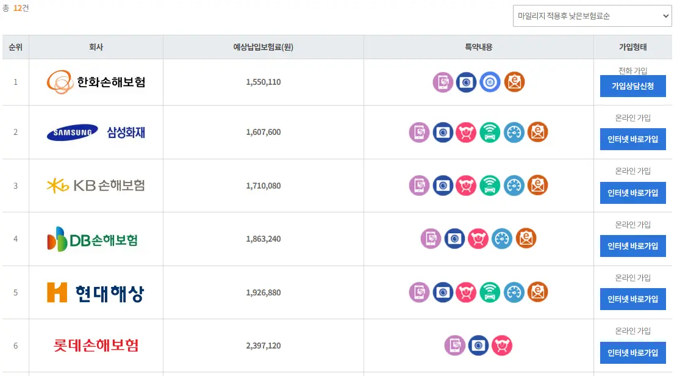Click the e-mail policy icon in the DB손해보험 row
The height and width of the screenshot is (376, 677).
pos(526,239)
